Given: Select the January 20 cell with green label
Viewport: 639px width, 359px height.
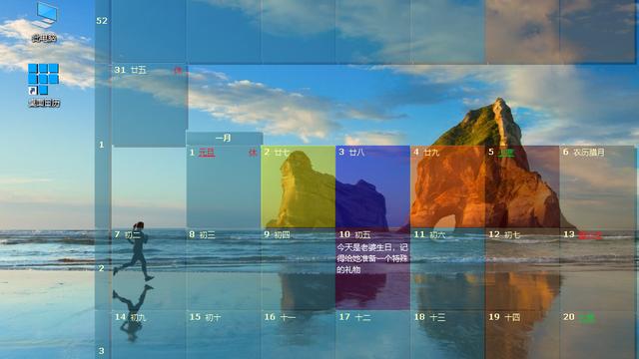Looking at the screenshot, I should (x=597, y=335).
